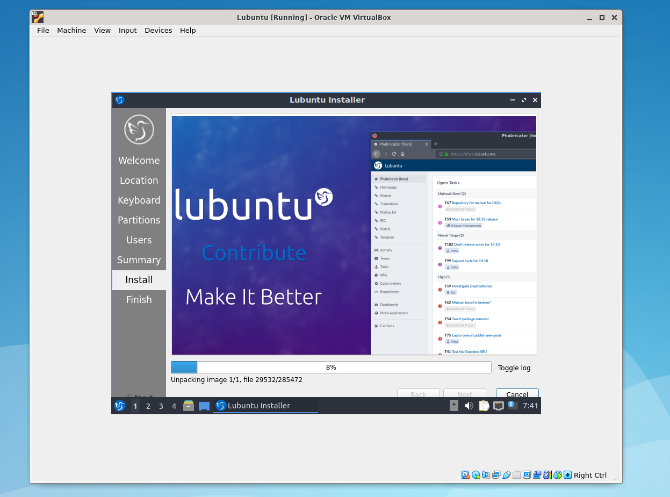Click 'T67 Repository for manual for LXQt'
The image size is (670, 497).
point(472,203)
